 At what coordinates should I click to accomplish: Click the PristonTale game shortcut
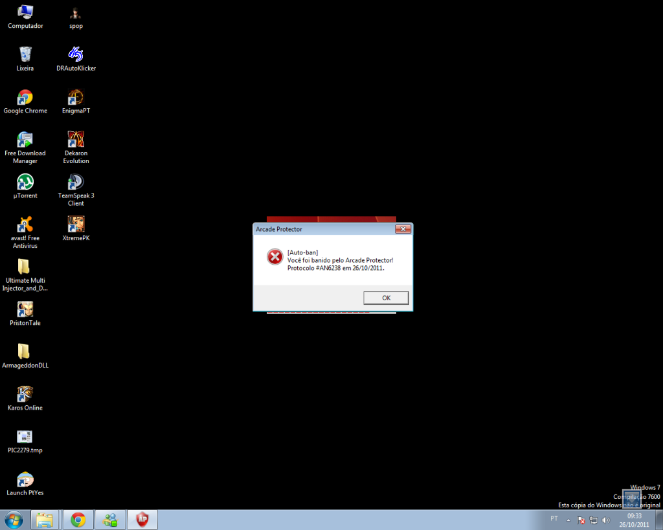point(25,309)
